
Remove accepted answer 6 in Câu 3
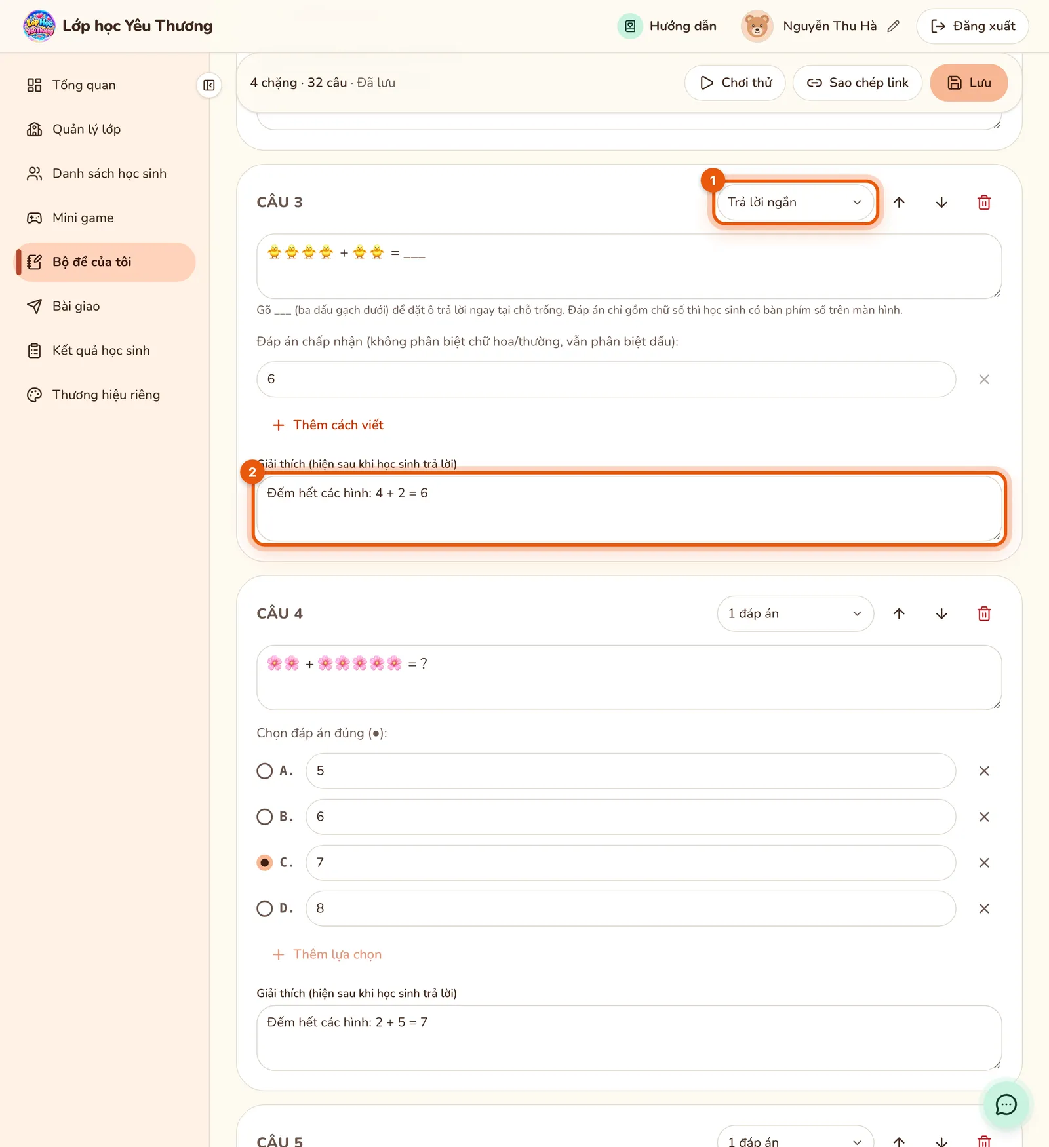[984, 379]
